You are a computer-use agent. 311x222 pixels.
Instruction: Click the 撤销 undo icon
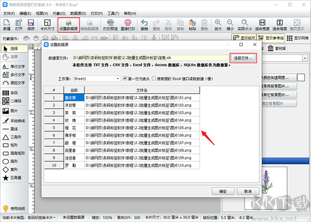tap(145, 25)
